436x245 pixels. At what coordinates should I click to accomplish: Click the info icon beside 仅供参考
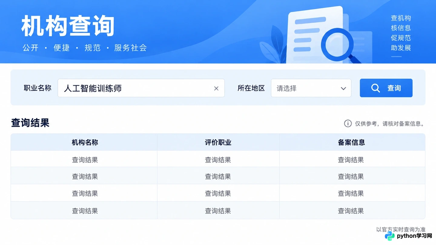(348, 123)
